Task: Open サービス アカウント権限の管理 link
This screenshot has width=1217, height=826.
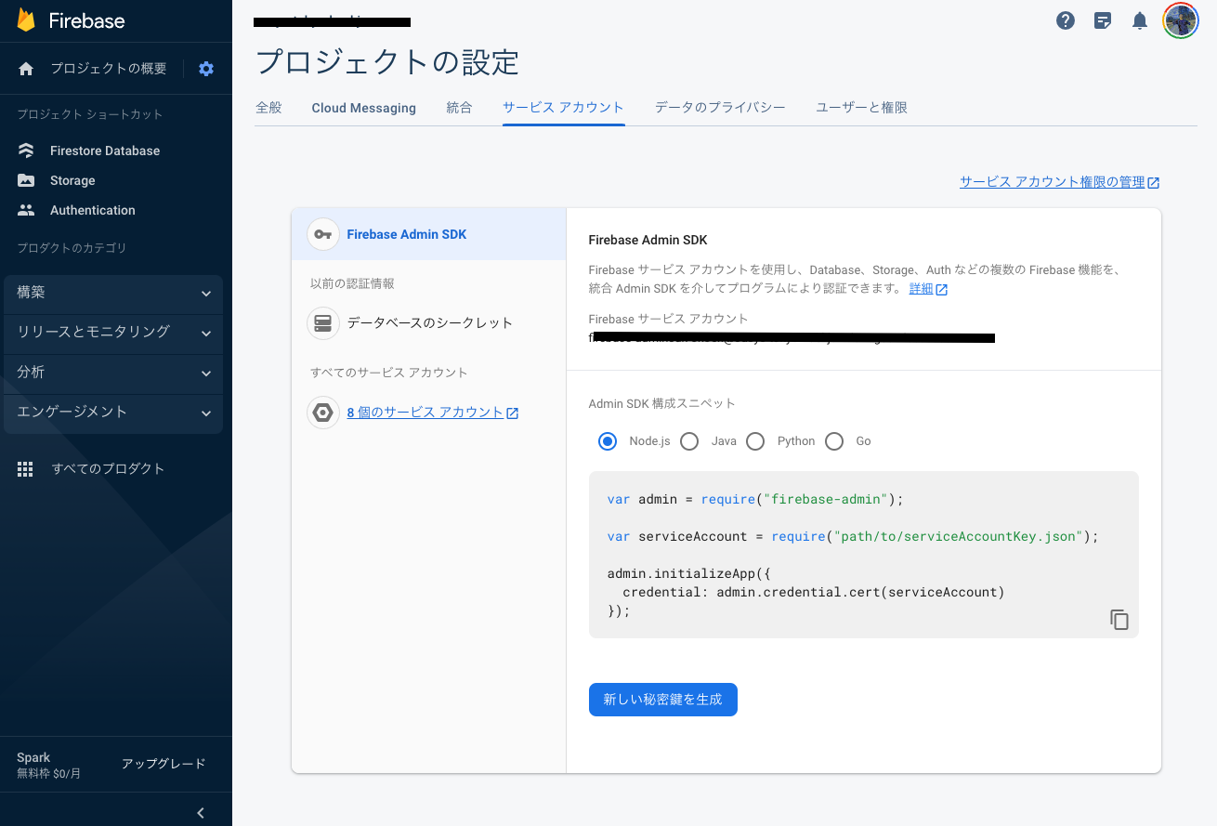Action: click(1053, 182)
